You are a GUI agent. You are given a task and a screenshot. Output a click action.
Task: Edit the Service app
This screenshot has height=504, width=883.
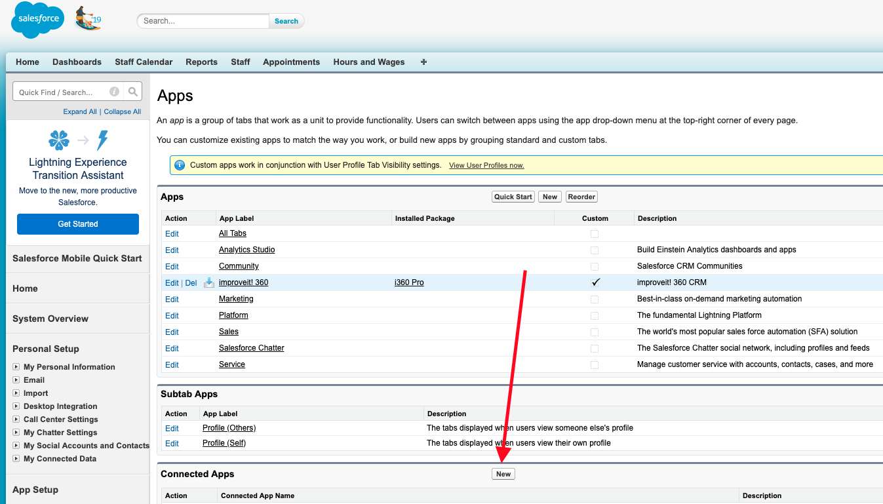[172, 364]
